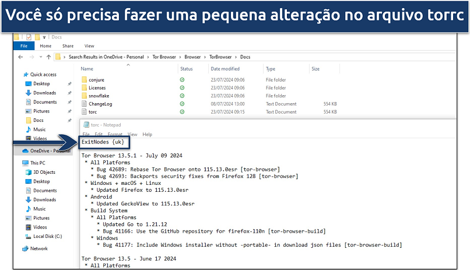This screenshot has width=470, height=270.
Task: Open Notepad View menu
Action: tap(132, 134)
